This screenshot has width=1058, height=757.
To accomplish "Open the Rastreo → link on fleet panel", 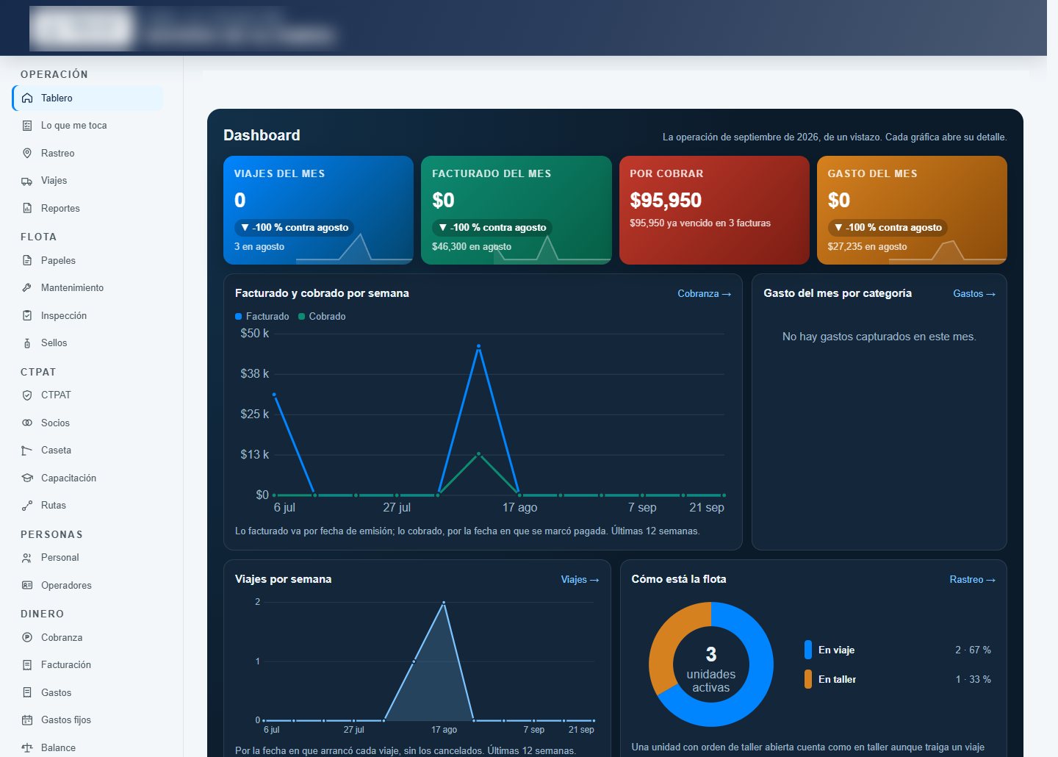I will point(972,580).
